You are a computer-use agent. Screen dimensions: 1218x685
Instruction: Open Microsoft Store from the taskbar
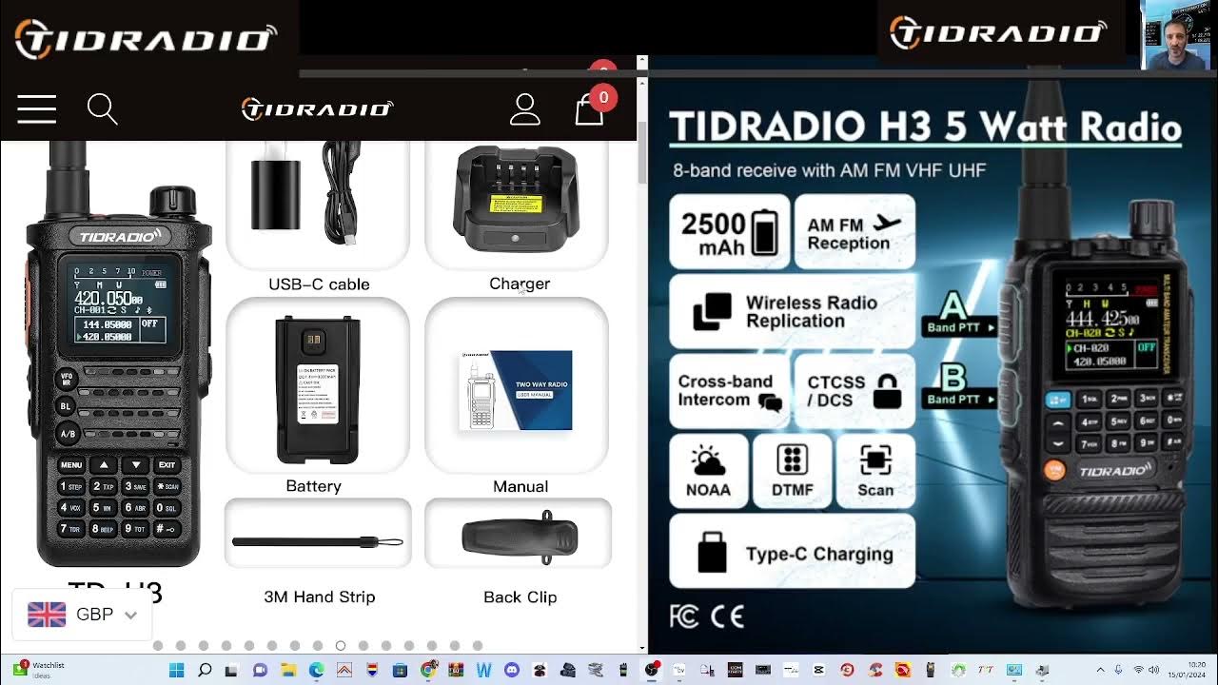[401, 670]
